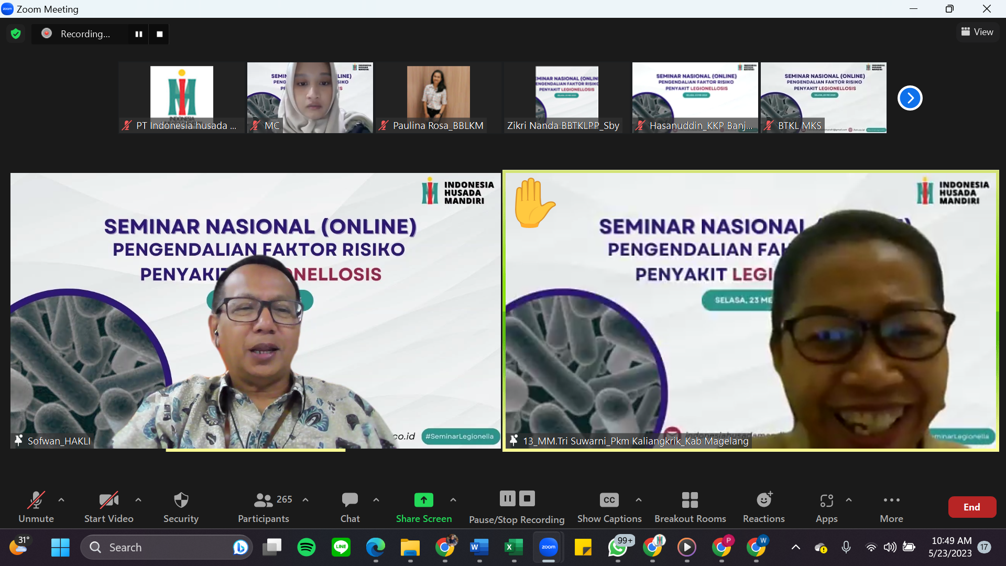Open the Chat panel
The width and height of the screenshot is (1006, 566).
pos(350,507)
